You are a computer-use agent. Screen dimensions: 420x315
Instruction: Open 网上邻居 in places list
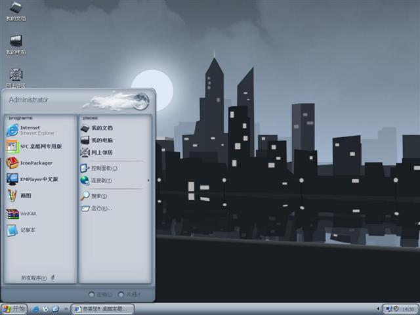96,152
